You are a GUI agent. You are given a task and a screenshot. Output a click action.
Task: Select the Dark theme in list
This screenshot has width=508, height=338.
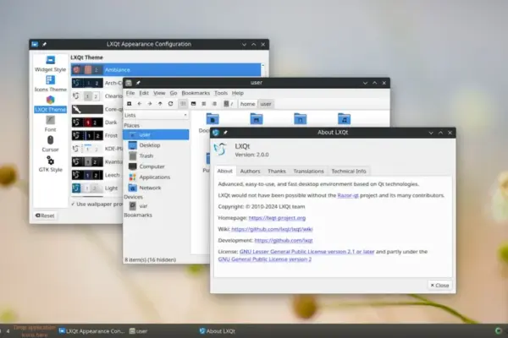(x=97, y=123)
